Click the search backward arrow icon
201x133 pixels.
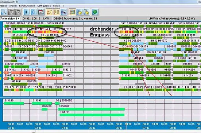[11, 12]
